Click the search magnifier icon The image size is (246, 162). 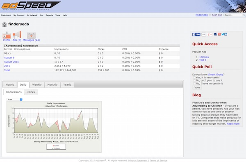coord(244,15)
